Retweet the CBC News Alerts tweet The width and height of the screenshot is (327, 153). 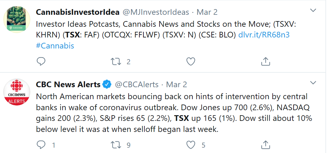tap(116, 145)
